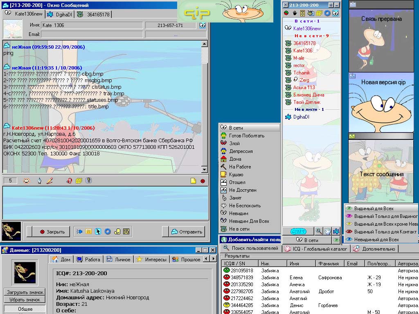Viewport: 419px width, 314px height.
Task: Click the yellow cube icon in message toolbar
Action: 79,181
